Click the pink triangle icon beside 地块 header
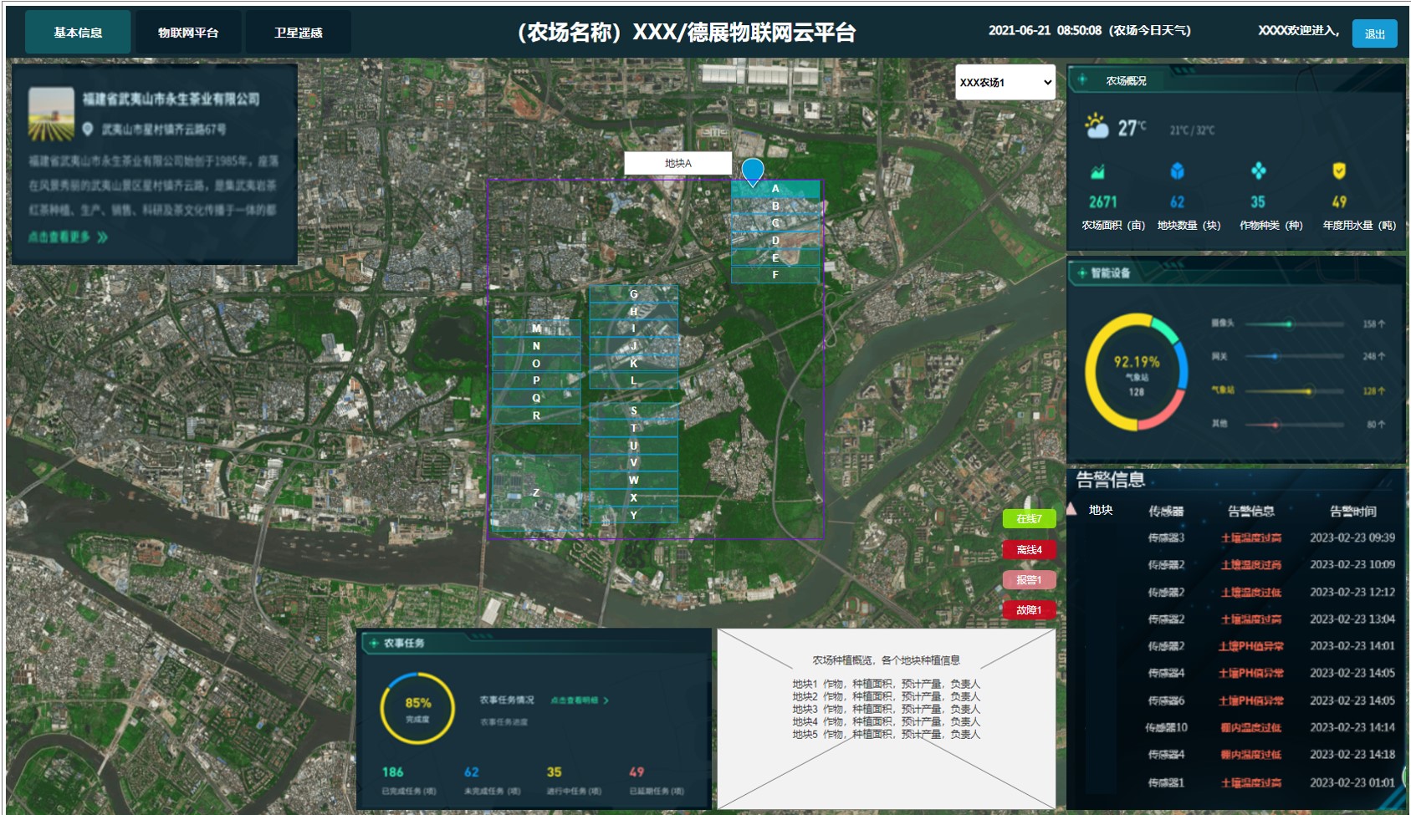This screenshot has height=815, width=1411. [x=1071, y=509]
